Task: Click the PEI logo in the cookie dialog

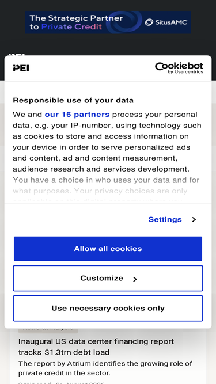Action: [21, 68]
